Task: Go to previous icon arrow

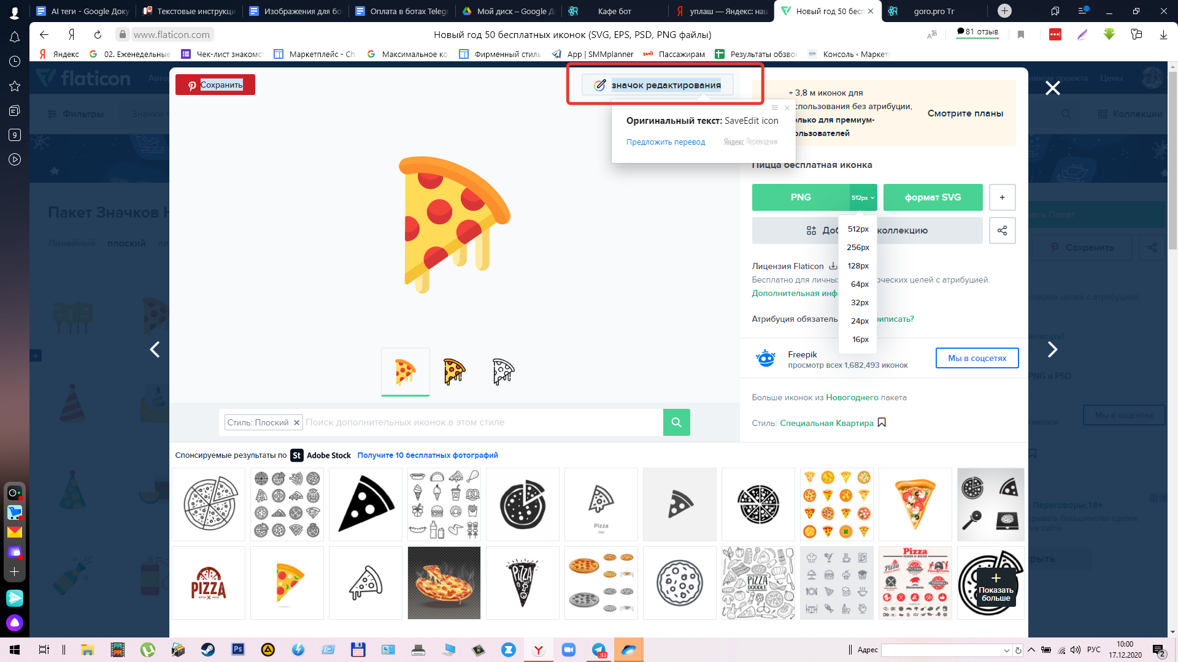Action: [x=155, y=349]
